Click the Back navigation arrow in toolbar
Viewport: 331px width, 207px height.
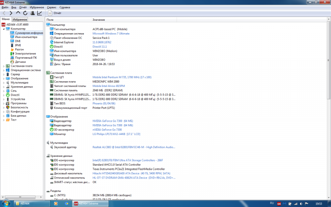coord(4,13)
